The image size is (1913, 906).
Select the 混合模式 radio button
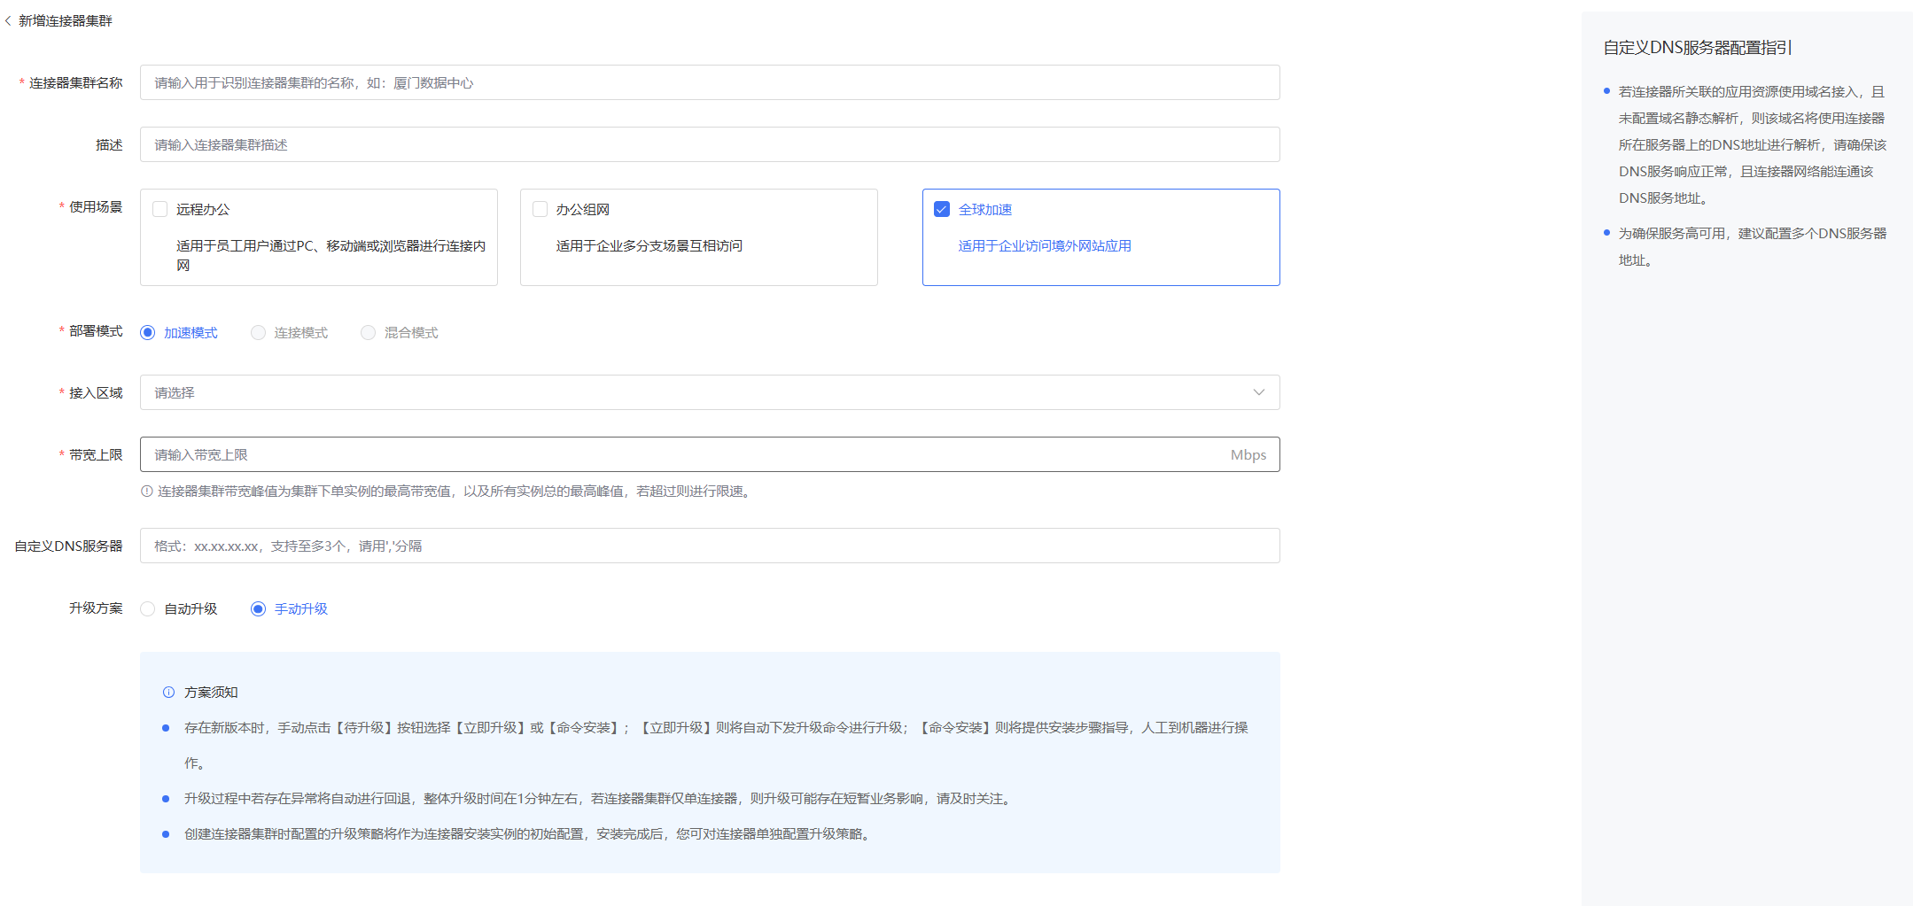point(368,333)
